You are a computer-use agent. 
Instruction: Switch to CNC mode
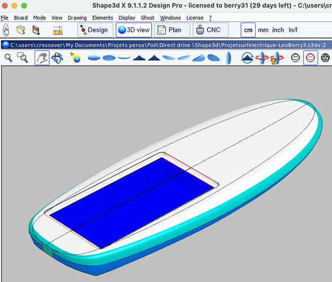(x=210, y=30)
